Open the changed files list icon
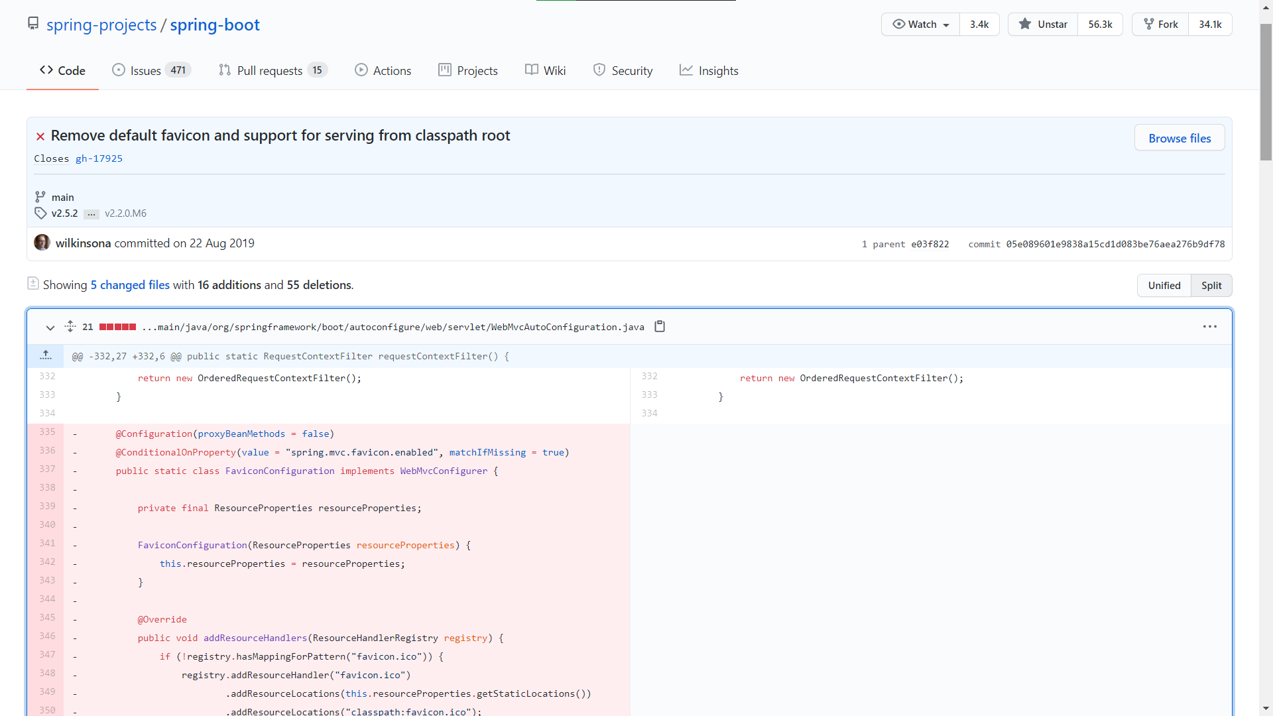 click(x=33, y=284)
